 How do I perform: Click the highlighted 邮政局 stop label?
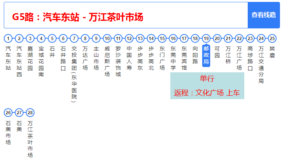tap(206, 55)
